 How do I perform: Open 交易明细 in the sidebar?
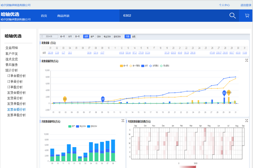tap(12, 48)
